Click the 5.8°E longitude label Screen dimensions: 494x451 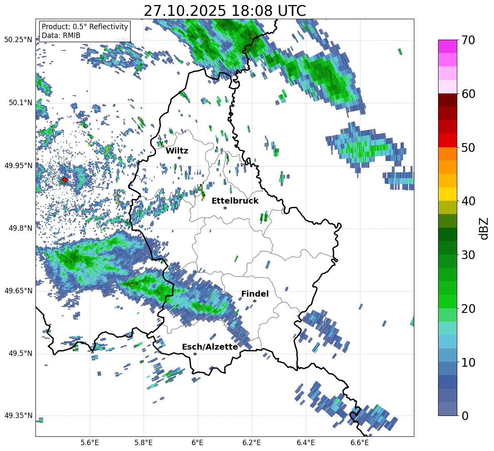[x=144, y=443]
